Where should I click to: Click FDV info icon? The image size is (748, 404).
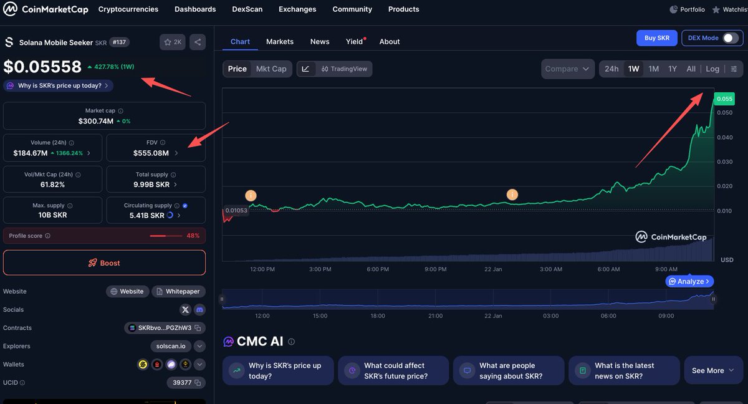tap(163, 142)
